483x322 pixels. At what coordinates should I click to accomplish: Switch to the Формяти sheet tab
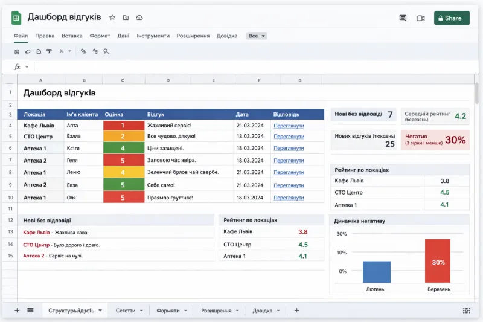point(168,310)
